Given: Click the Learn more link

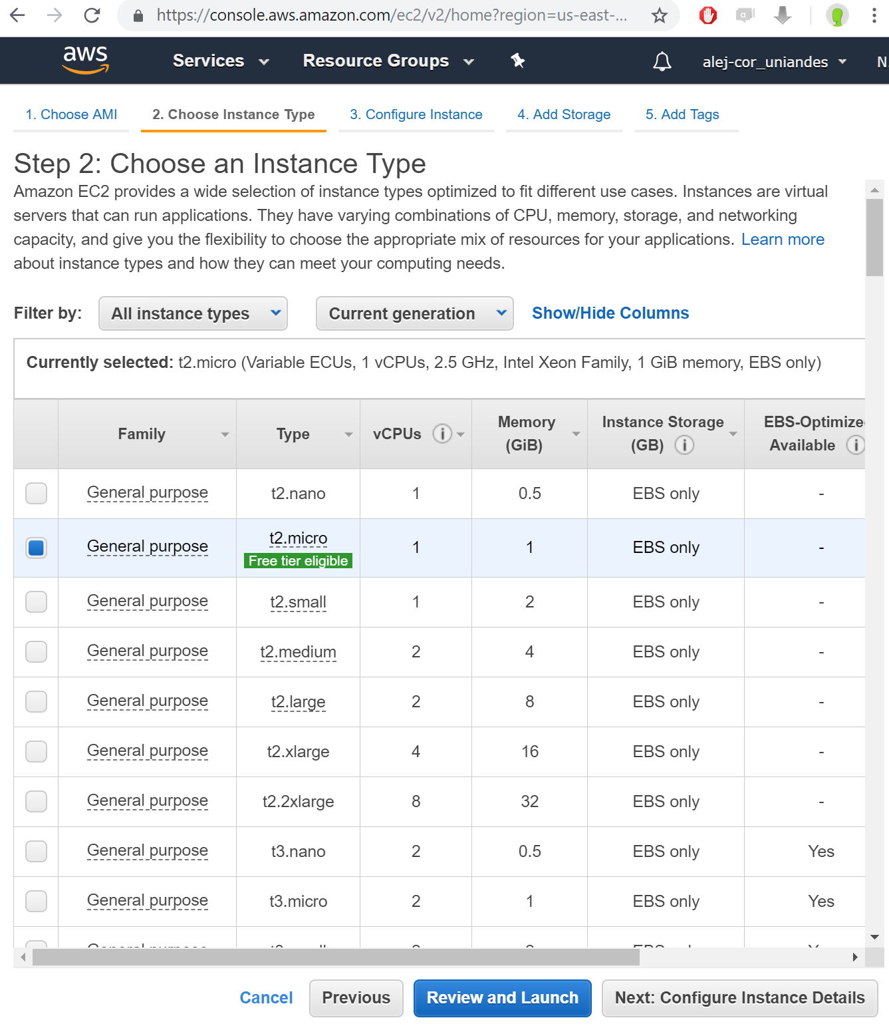Looking at the screenshot, I should (783, 240).
